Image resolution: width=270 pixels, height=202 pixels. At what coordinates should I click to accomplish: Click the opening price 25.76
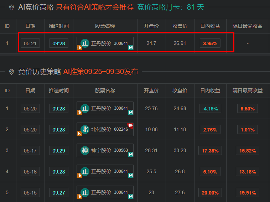click(151, 109)
